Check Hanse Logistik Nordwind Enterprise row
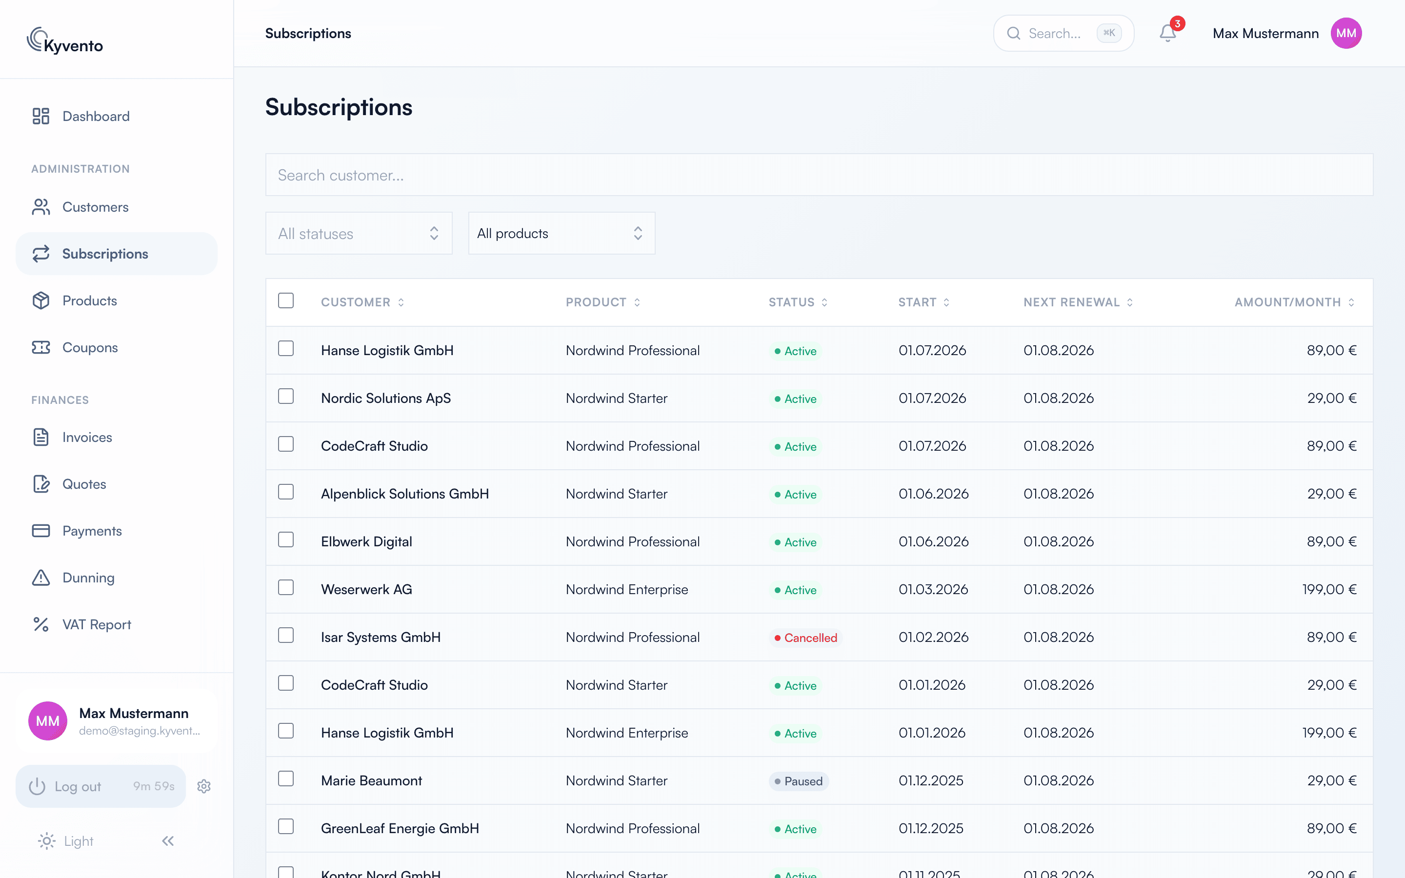This screenshot has width=1405, height=878. [286, 731]
